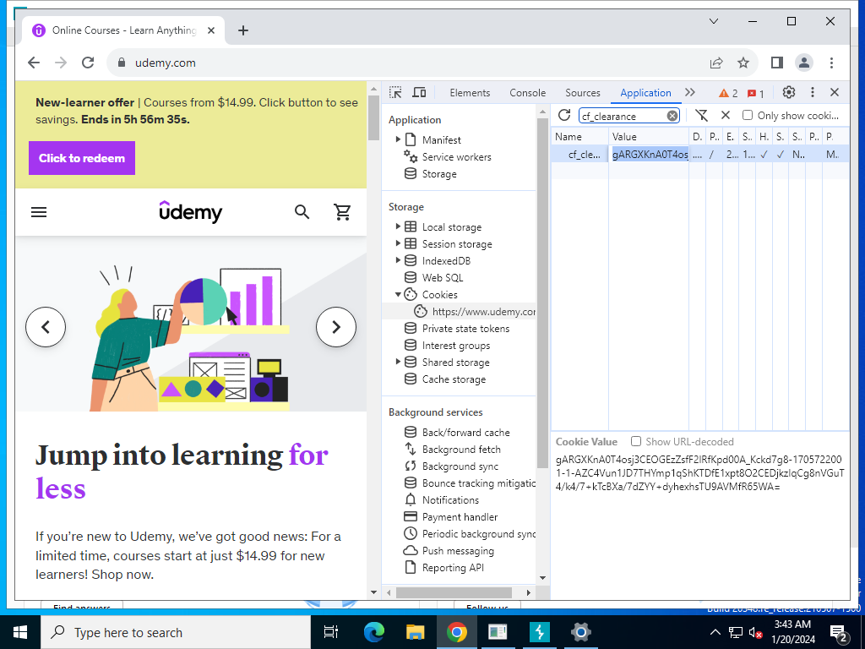This screenshot has height=649, width=865.
Task: Click the Type here to search box
Action: point(176,632)
